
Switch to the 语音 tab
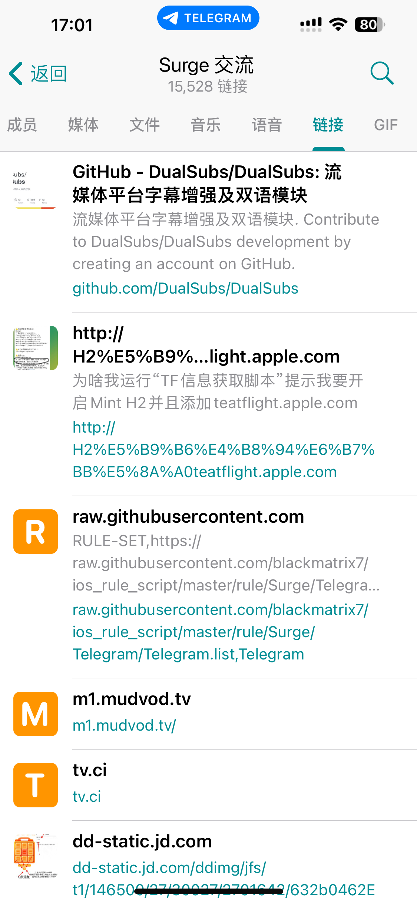tap(267, 125)
